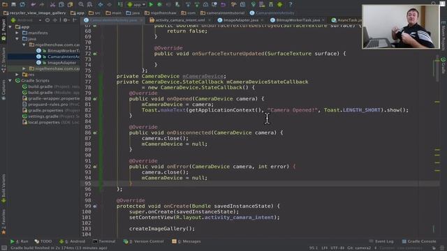Select ImageAdapter class in tree

point(56,63)
